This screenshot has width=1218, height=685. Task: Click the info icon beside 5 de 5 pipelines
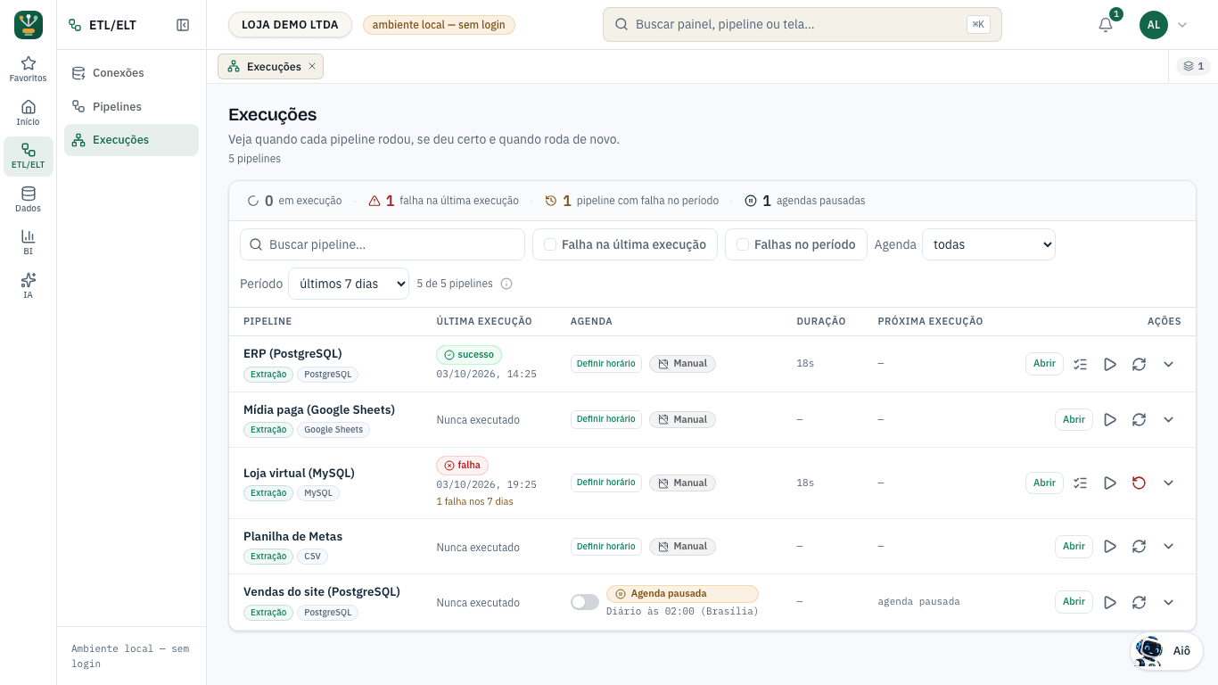506,284
